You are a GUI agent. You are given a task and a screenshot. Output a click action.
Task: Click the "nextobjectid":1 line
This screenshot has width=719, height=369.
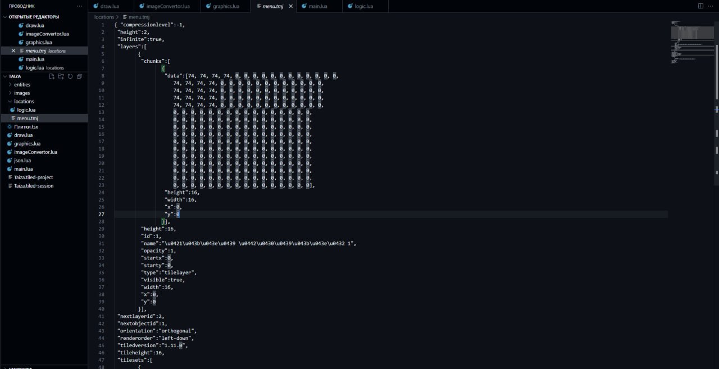[142, 324]
